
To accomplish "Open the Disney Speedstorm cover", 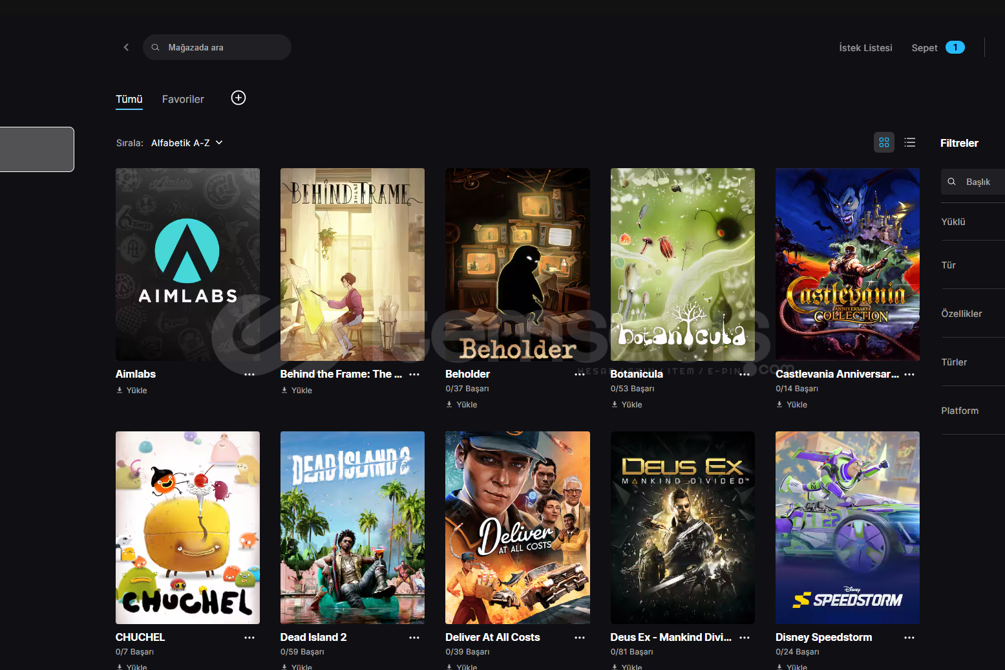I will coord(847,528).
